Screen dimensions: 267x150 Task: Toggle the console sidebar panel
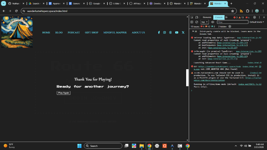pos(192,22)
